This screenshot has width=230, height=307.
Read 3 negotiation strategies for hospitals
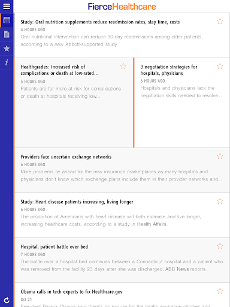pyautogui.click(x=169, y=70)
